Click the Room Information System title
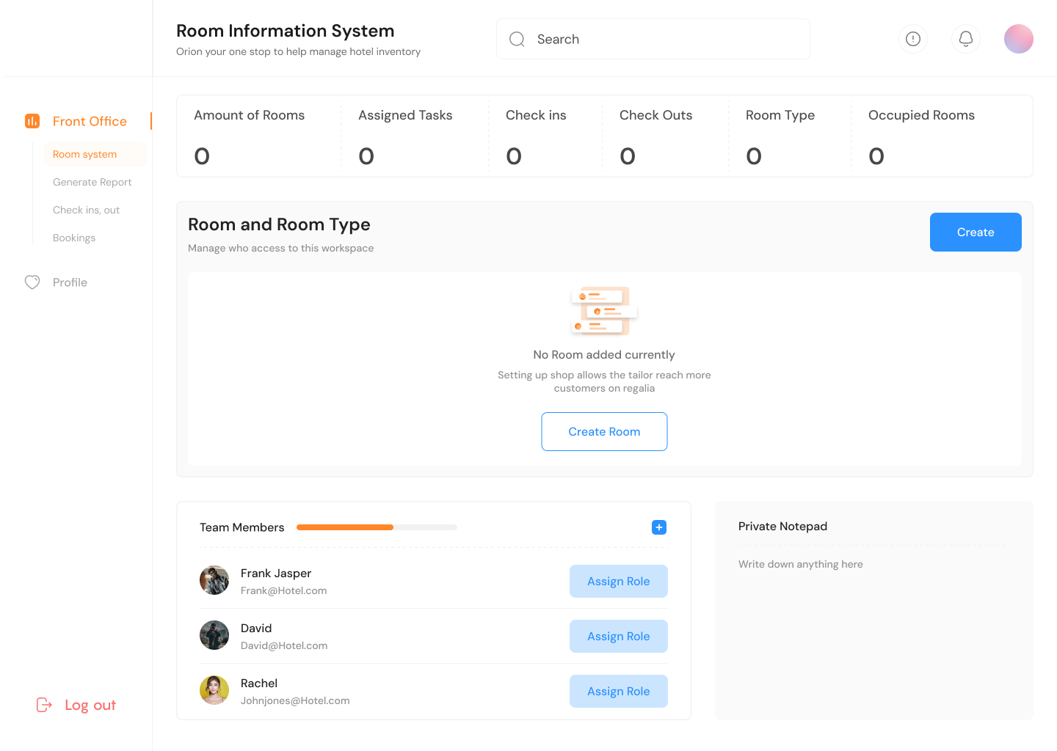 285,31
